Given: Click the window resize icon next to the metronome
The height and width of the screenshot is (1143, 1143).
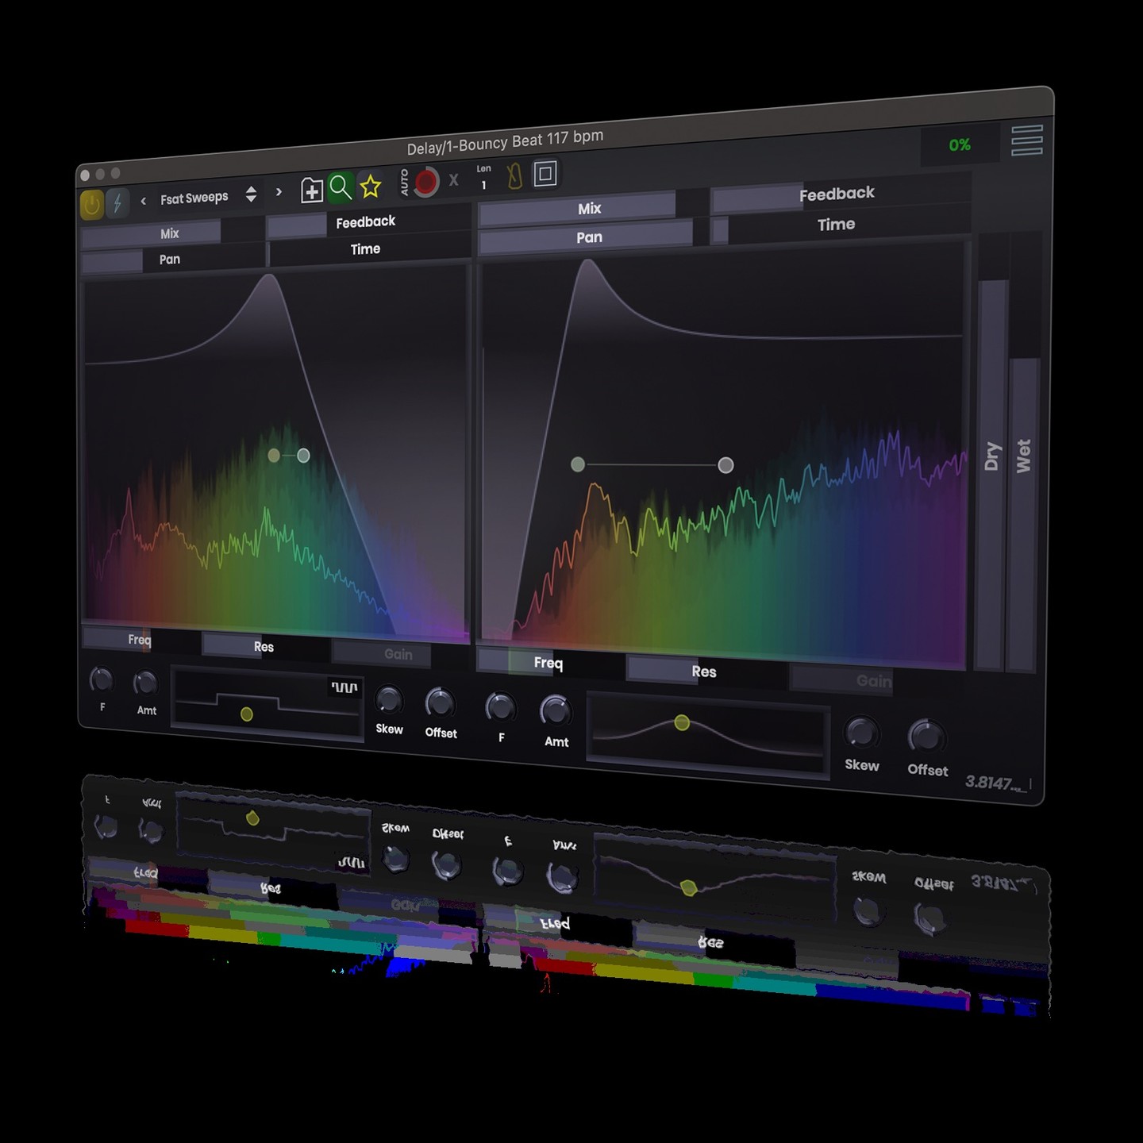Looking at the screenshot, I should (545, 173).
